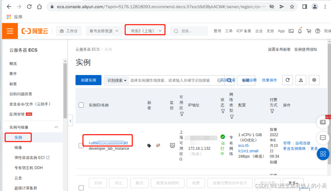
Task: Check the bottom row checkbox
Action: [x=81, y=188]
